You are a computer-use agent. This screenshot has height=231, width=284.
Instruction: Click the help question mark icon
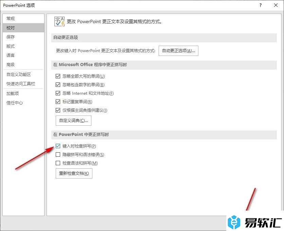(261, 5)
